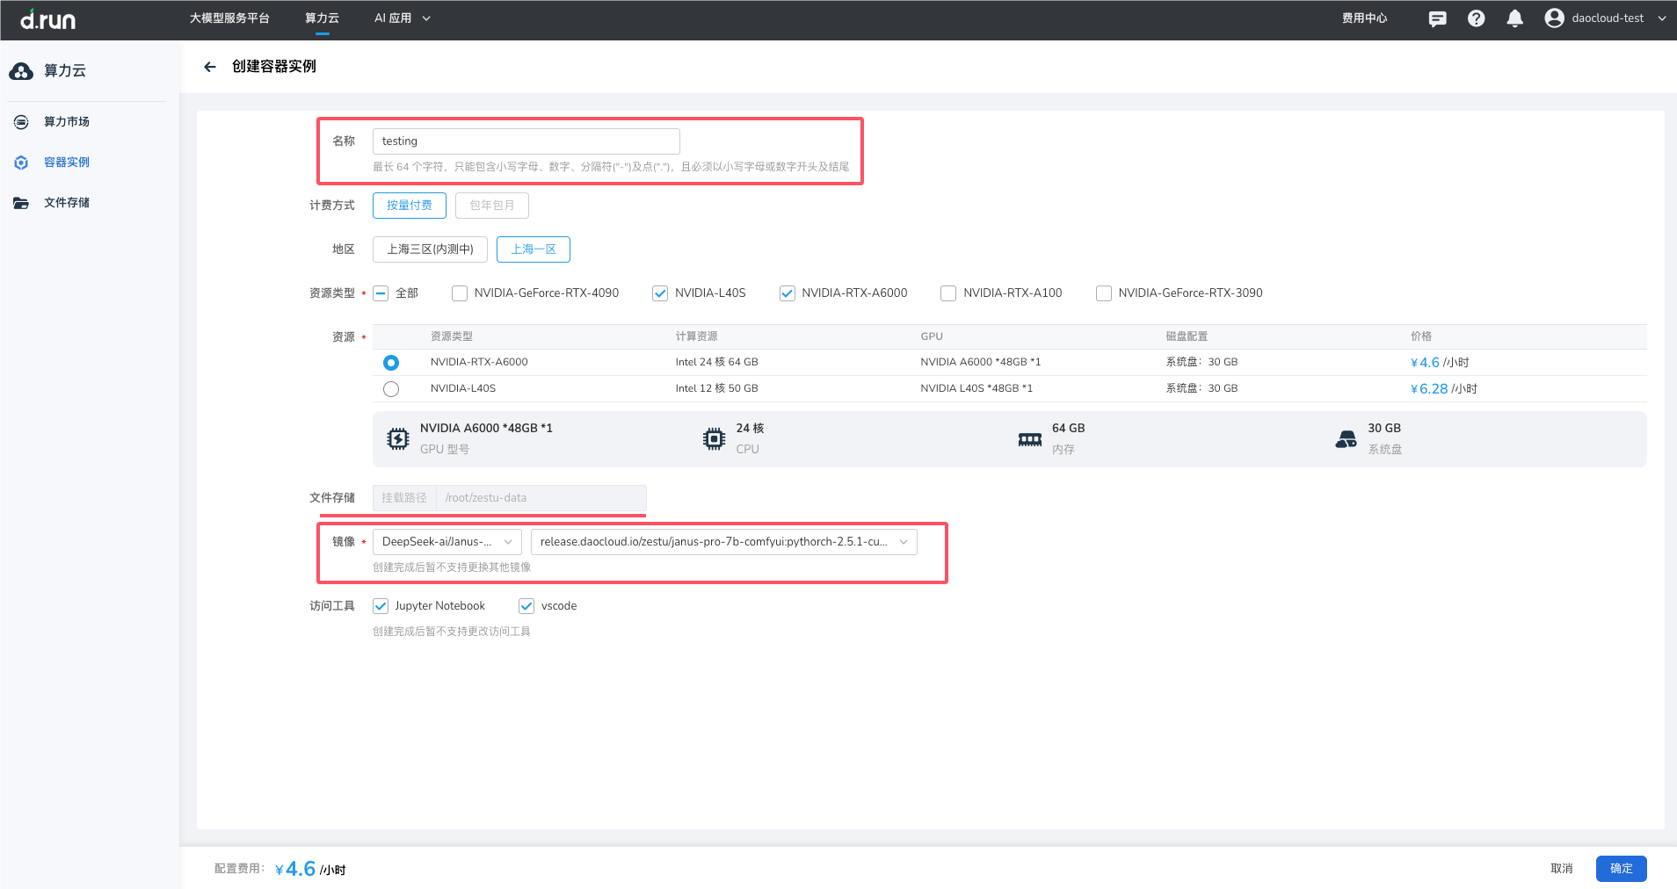
Task: Click Intel 24 核 64 GB cell
Action: [716, 363]
